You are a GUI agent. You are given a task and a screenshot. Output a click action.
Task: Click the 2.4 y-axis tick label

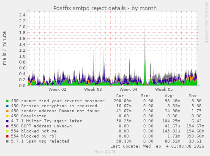(22, 15)
